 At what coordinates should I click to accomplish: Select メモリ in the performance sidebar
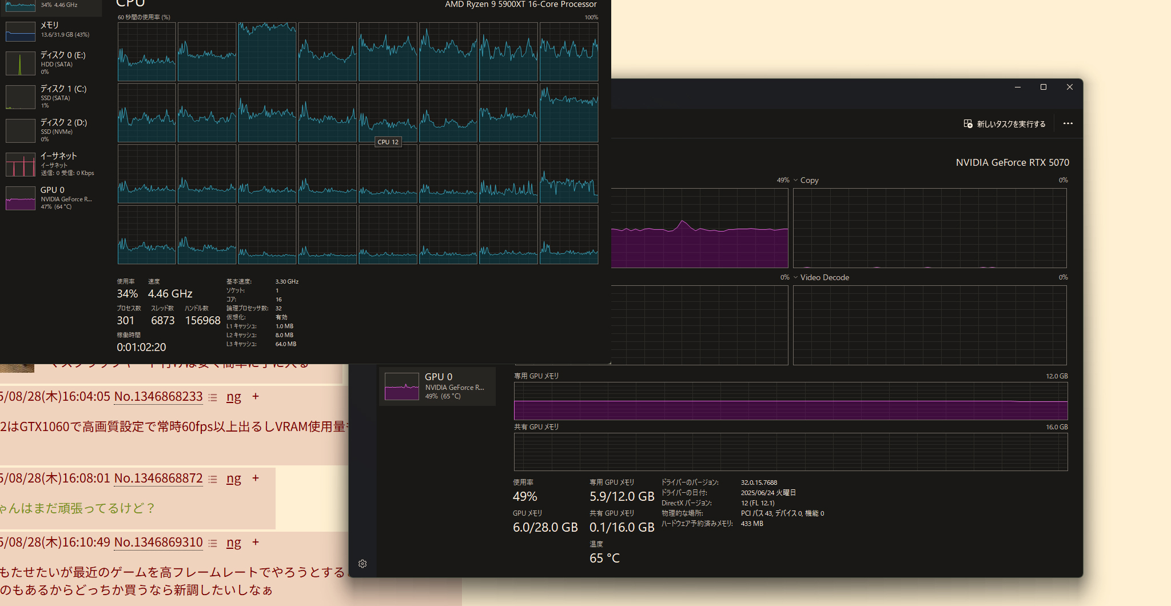(x=52, y=30)
